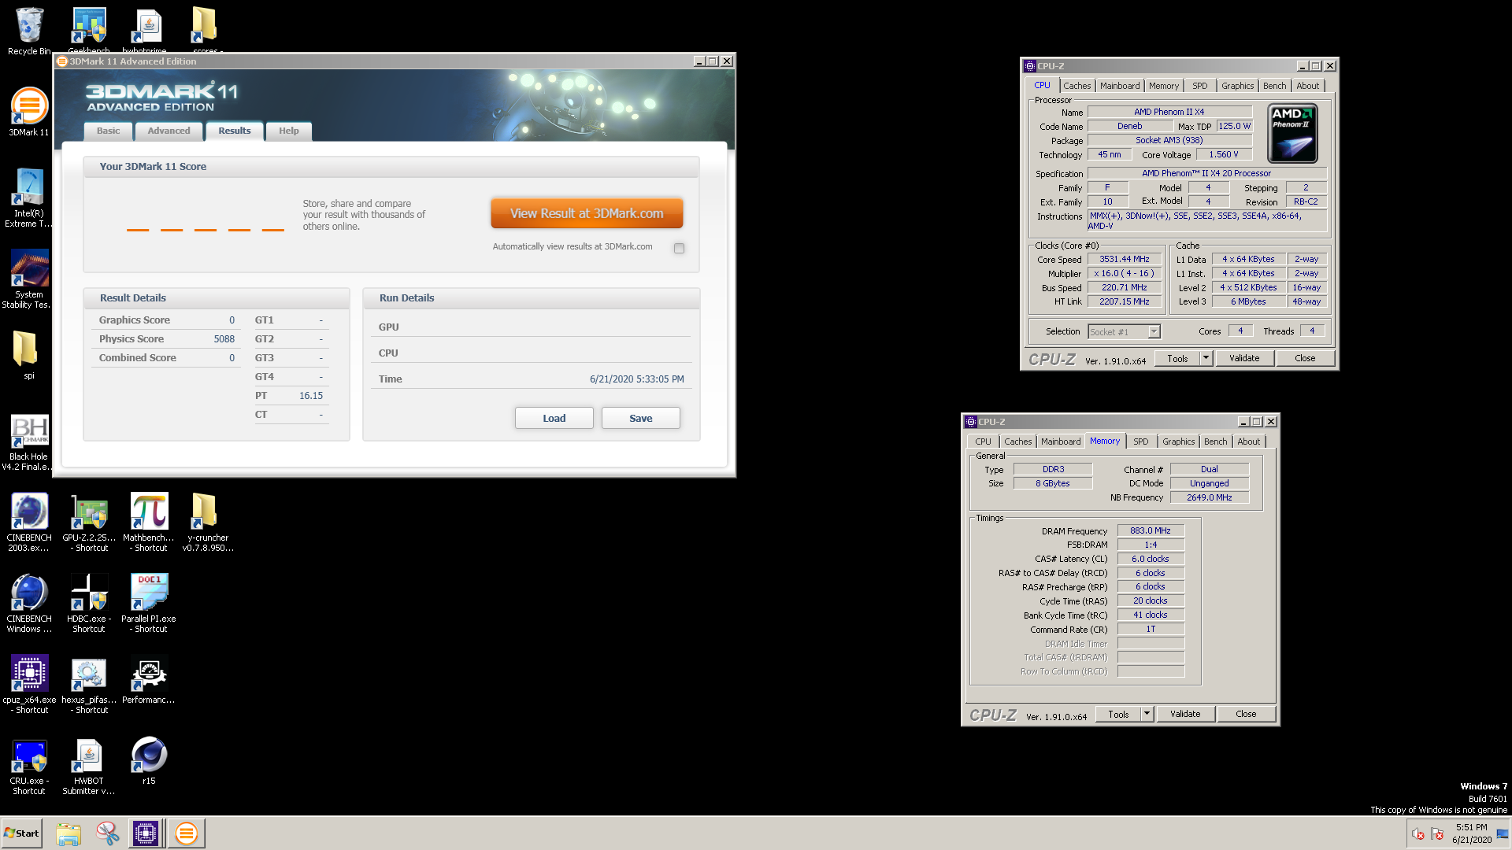Launch Snipping Tool from the taskbar
Viewport: 1512px width, 850px height.
(107, 833)
